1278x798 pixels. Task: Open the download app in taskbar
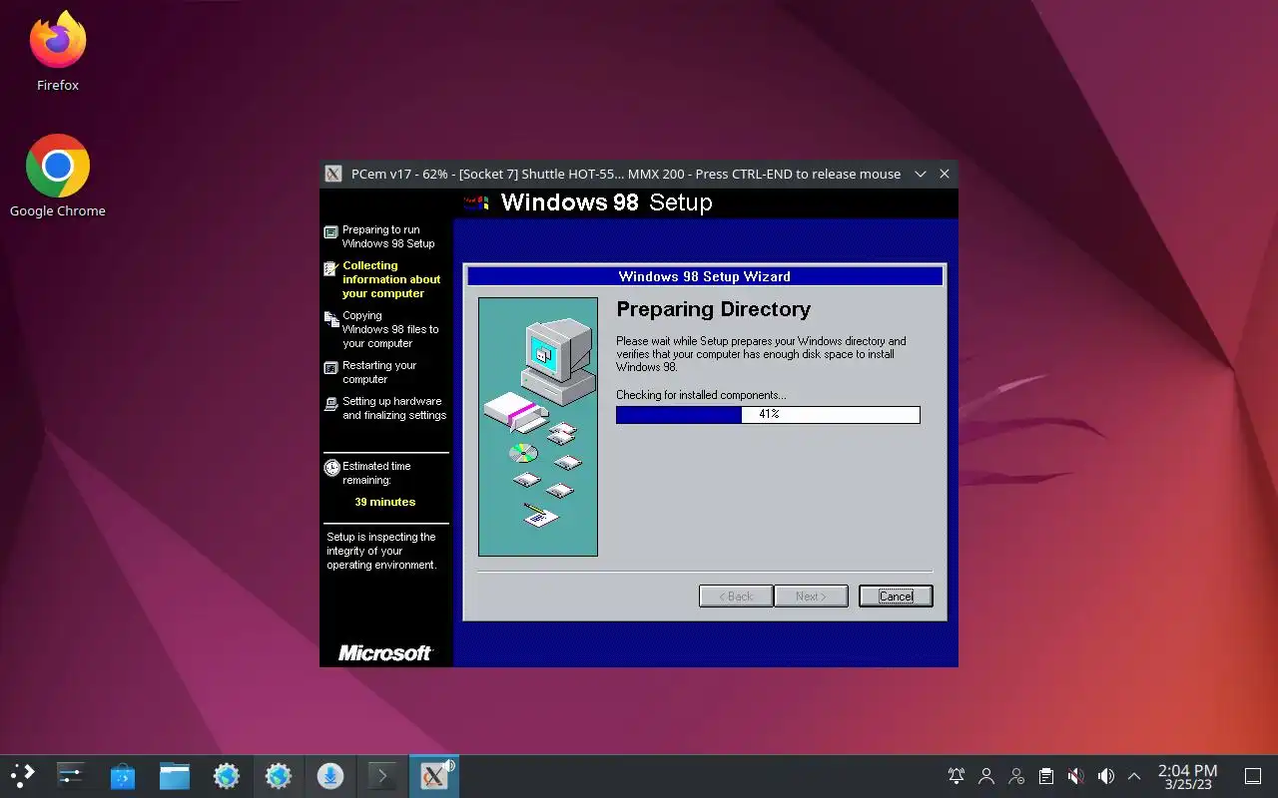330,775
